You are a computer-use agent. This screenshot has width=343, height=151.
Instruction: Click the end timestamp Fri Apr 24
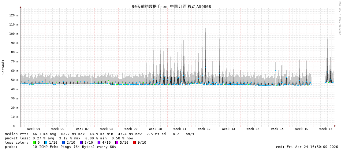(x=307, y=147)
